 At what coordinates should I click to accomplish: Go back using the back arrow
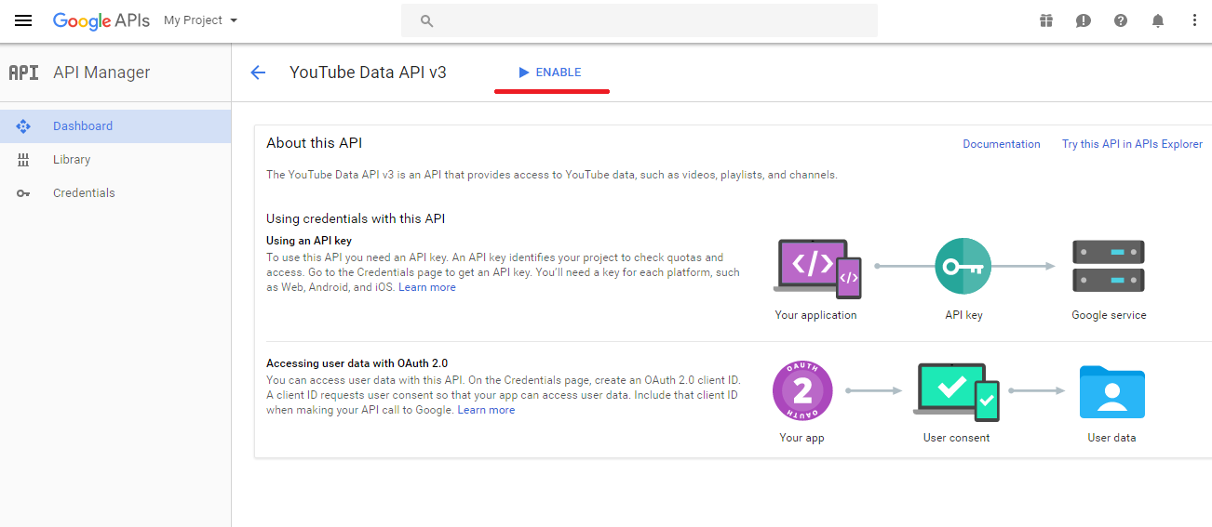click(258, 72)
